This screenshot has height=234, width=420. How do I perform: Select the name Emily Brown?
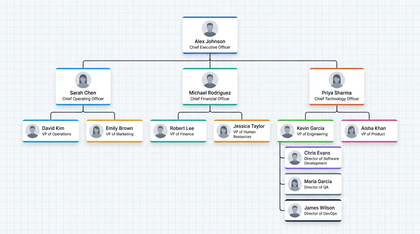(119, 128)
